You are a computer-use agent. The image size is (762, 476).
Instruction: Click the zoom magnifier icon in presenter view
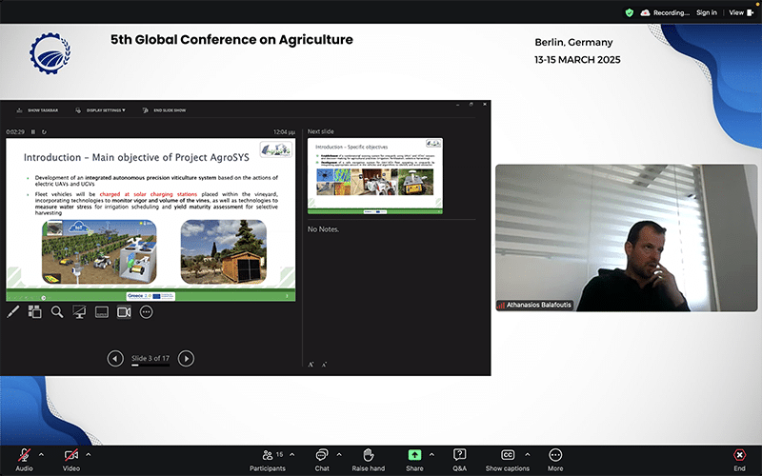click(x=57, y=312)
